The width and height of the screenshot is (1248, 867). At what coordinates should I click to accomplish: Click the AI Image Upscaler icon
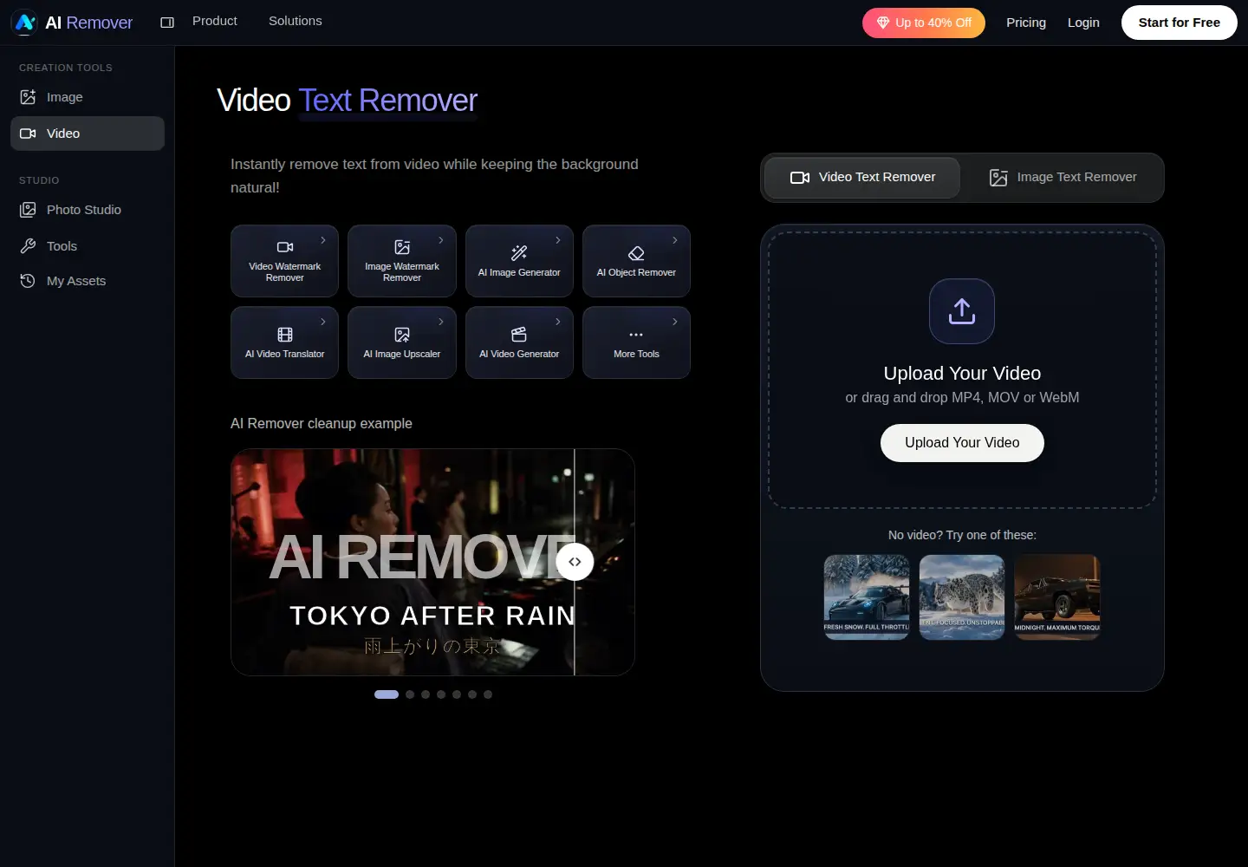tap(402, 335)
